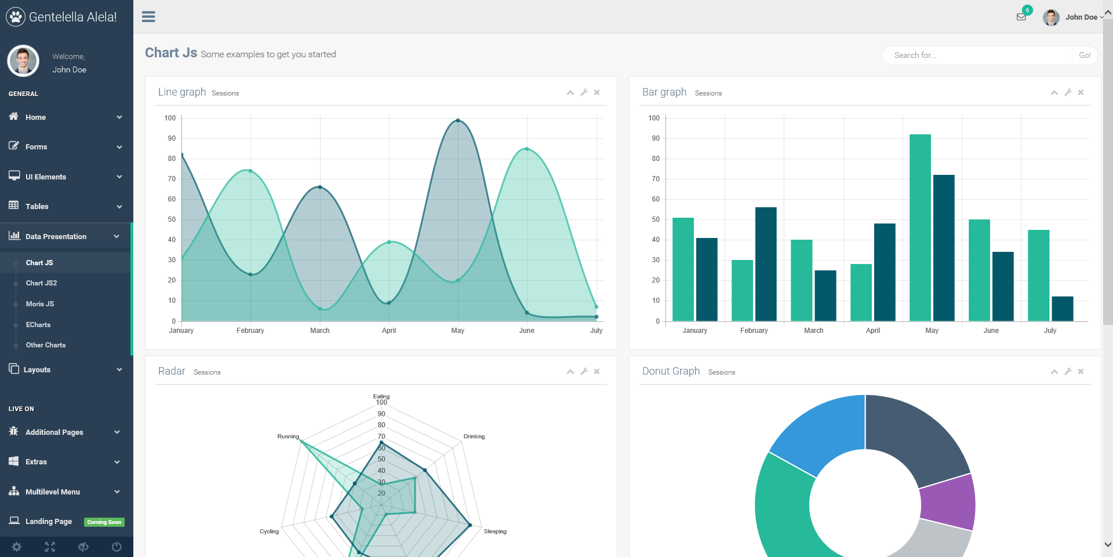Click the Gentelella paw logo
This screenshot has height=557, width=1113.
pyautogui.click(x=16, y=17)
